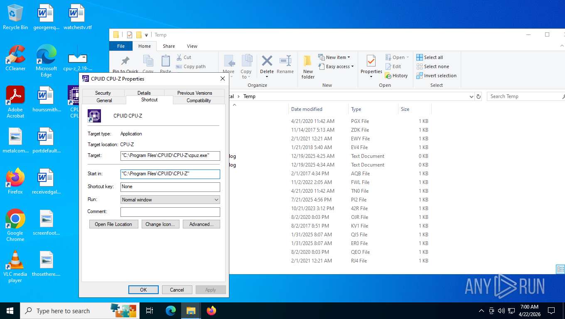Launch Firefox from the desktop shortcut
Image resolution: width=565 pixels, height=319 pixels.
pos(15,181)
